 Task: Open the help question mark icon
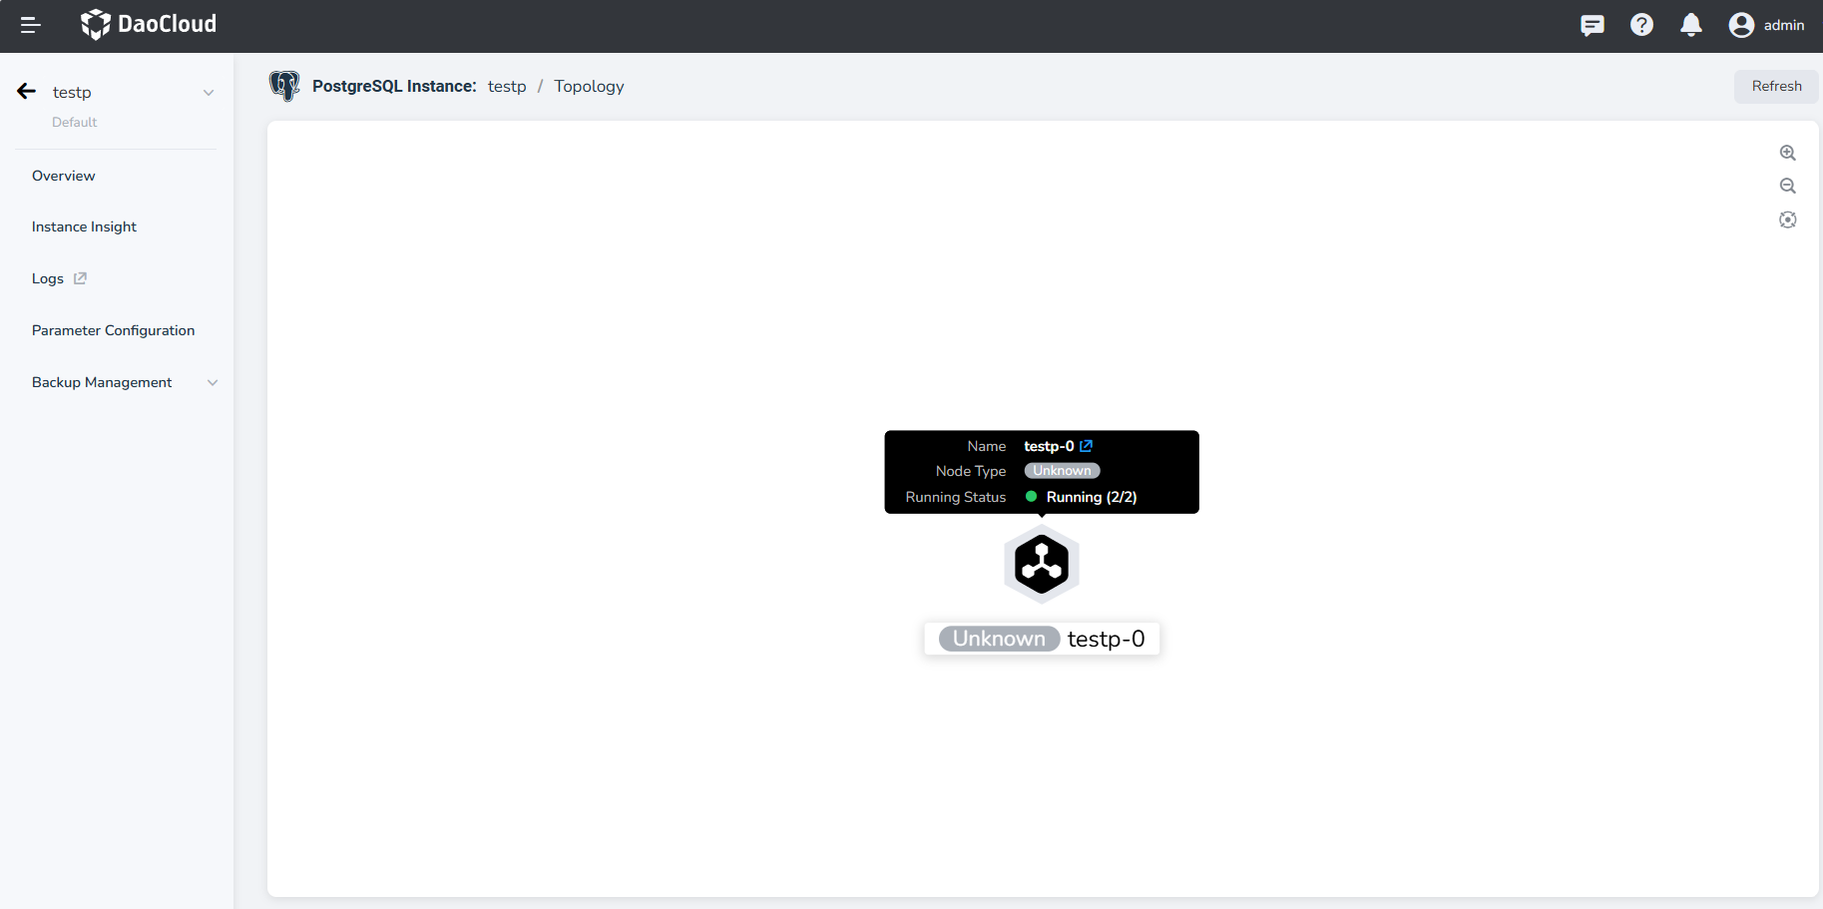pyautogui.click(x=1641, y=25)
